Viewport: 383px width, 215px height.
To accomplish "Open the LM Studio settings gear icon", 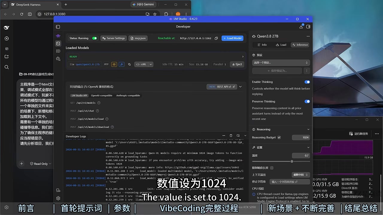I will click(x=58, y=198).
